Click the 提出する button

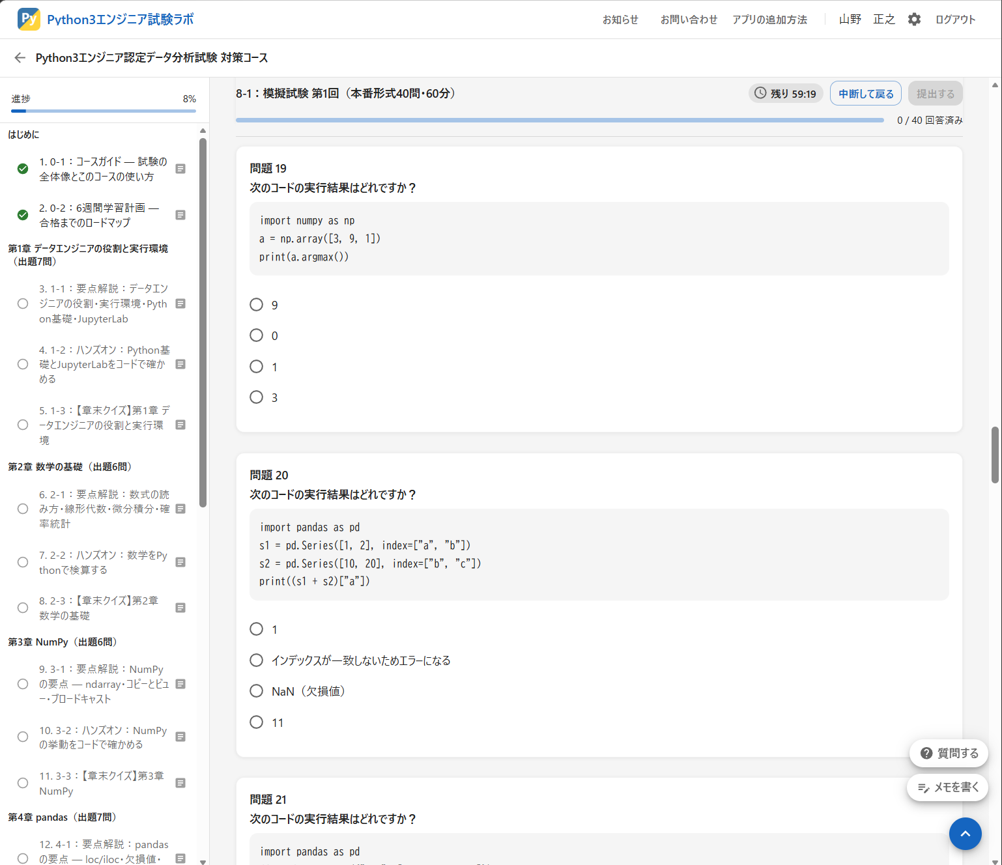[936, 94]
